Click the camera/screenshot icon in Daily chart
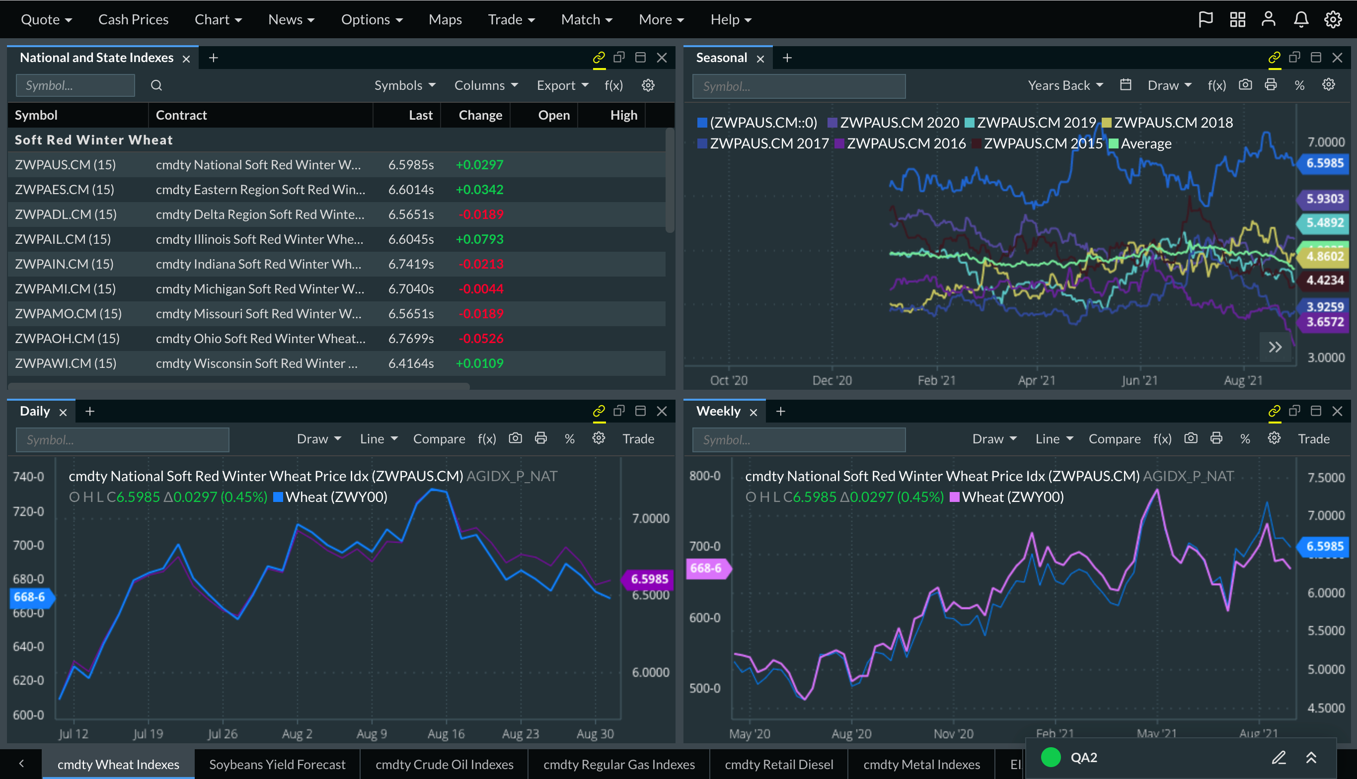Image resolution: width=1357 pixels, height=779 pixels. coord(517,438)
